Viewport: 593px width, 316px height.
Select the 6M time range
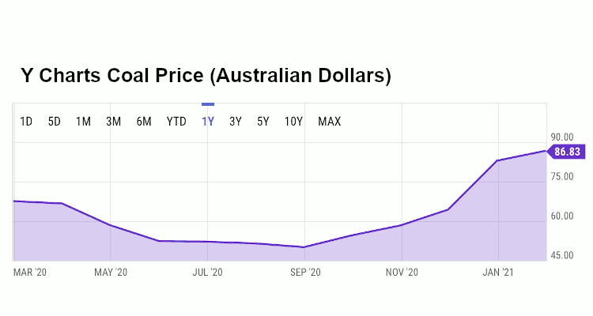(x=143, y=122)
